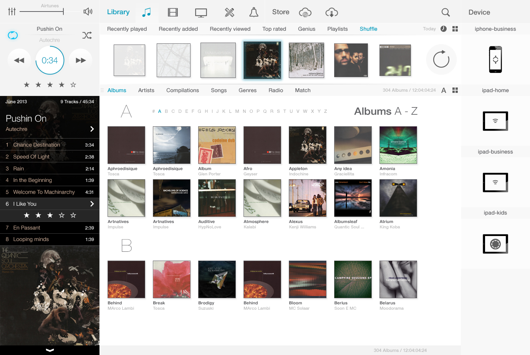Viewport: 530px width, 355px height.
Task: Click the A sort icon in albums bar
Action: 444,90
